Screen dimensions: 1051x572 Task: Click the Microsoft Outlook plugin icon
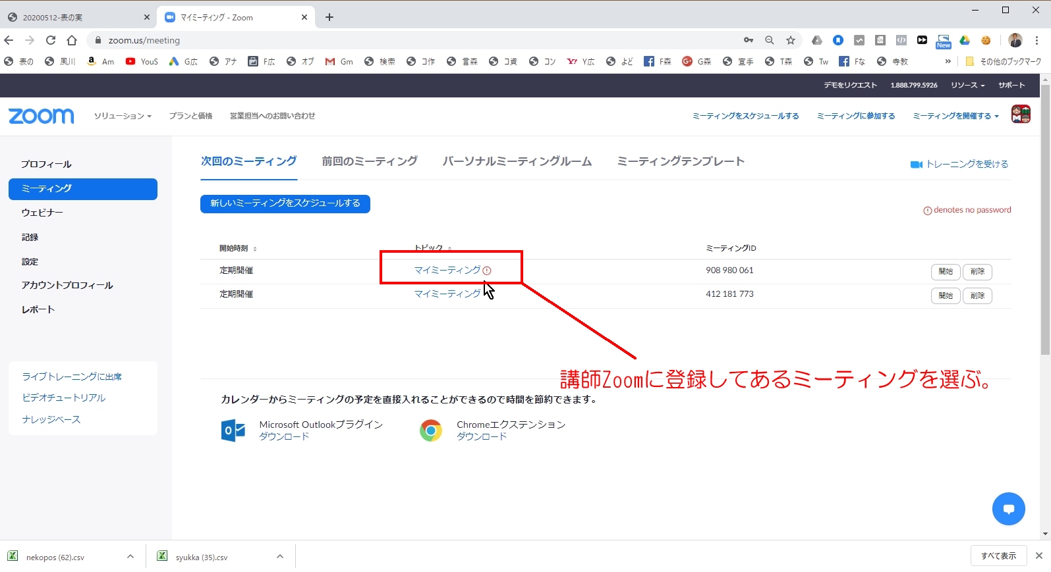[233, 430]
